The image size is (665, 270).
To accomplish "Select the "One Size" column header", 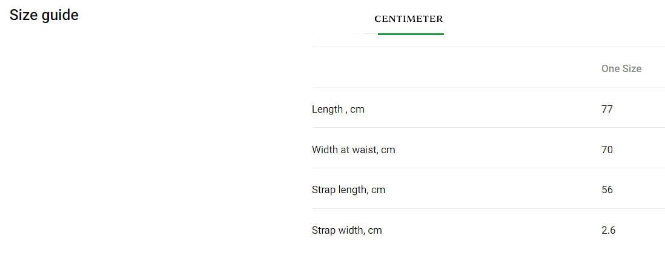I will click(621, 69).
